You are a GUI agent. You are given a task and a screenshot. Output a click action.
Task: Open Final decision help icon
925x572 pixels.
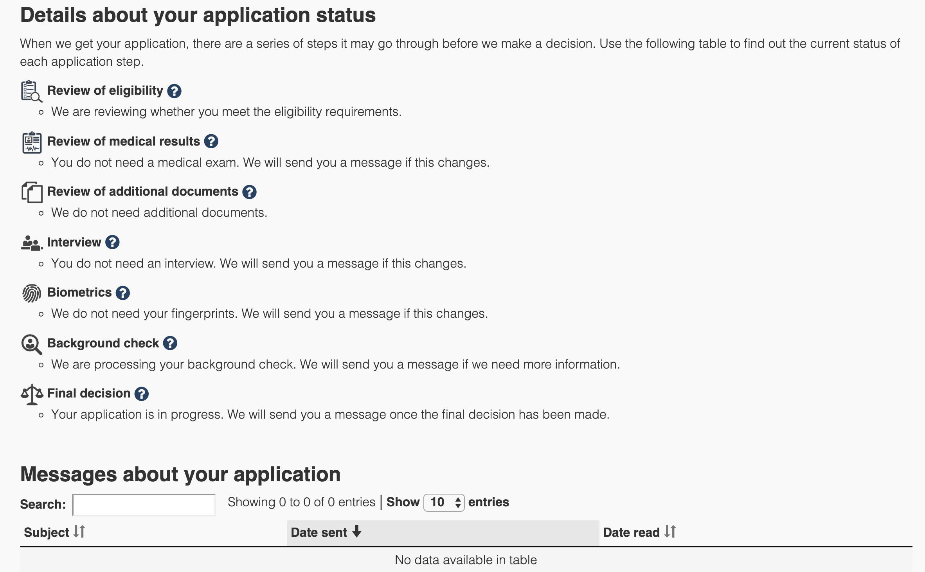click(141, 394)
